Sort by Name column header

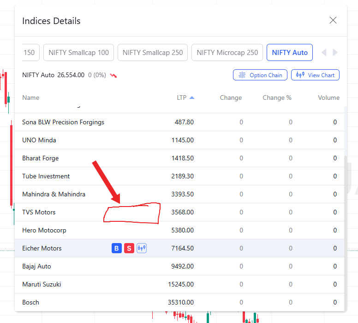tap(31, 98)
